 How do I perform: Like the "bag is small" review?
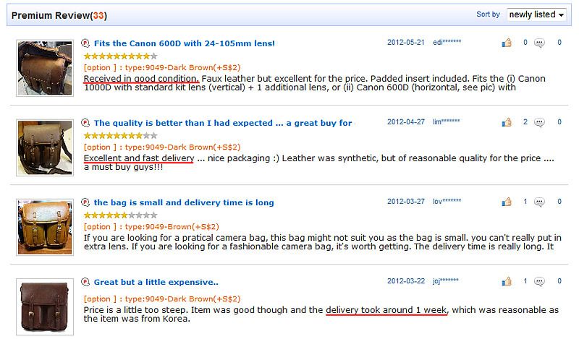pos(506,202)
